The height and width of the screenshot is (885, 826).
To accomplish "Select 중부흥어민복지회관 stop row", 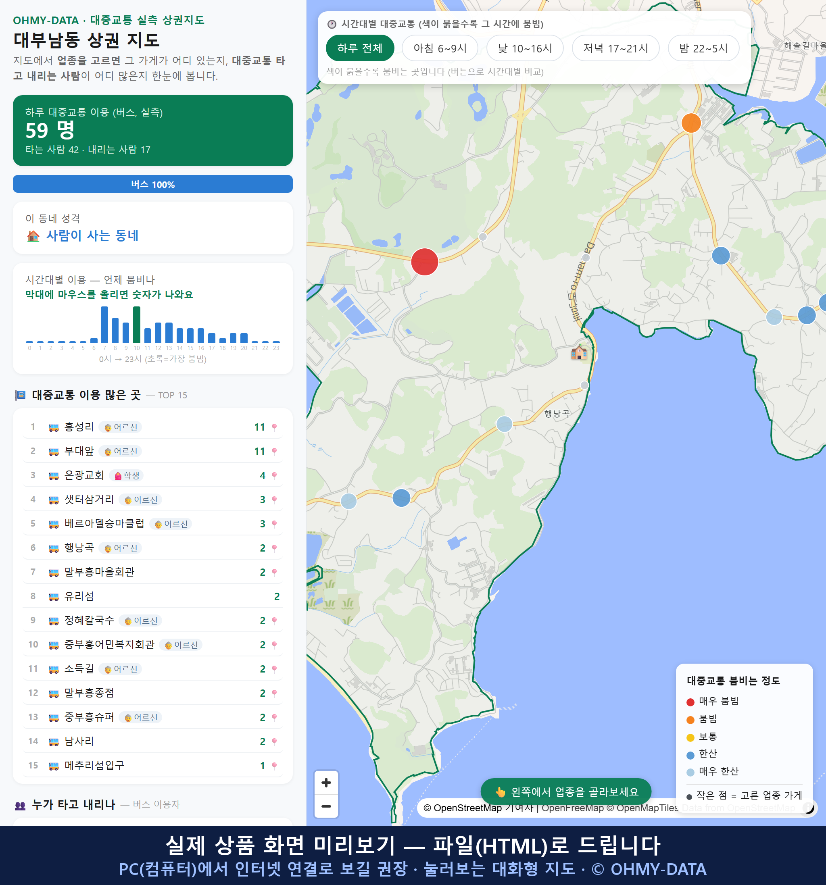I will click(153, 645).
